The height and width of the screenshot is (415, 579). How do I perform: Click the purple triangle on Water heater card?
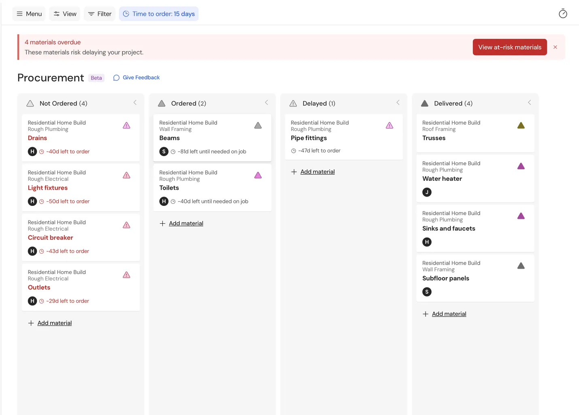[x=521, y=166]
